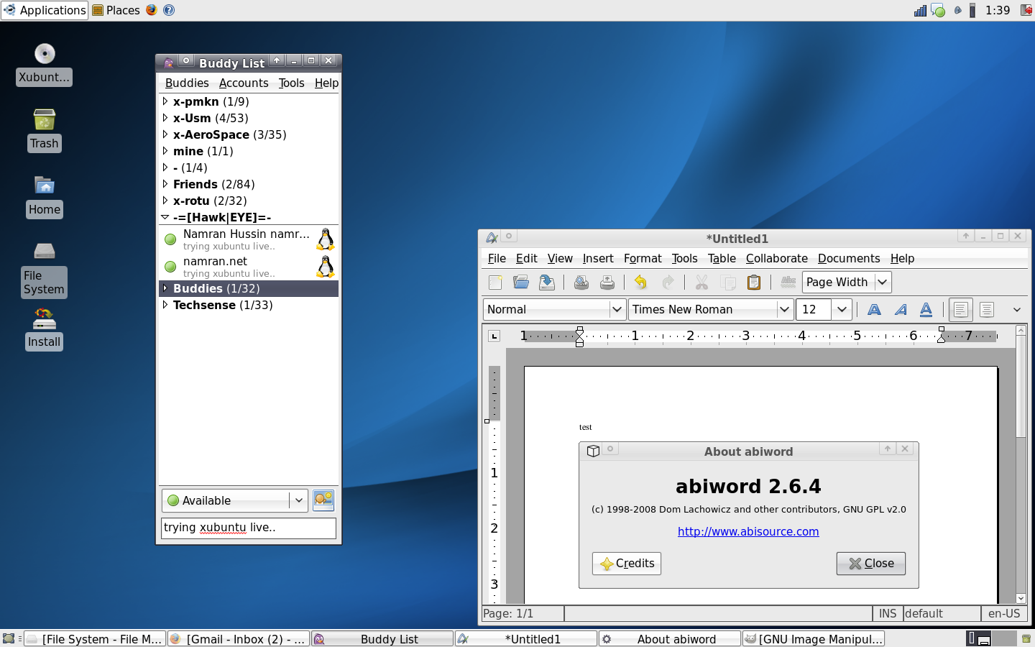Undo the last action with the toolbar arrow
The width and height of the screenshot is (1035, 647).
point(640,283)
